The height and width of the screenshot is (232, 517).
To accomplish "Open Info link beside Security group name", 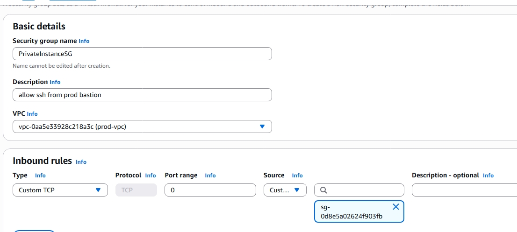I will (84, 41).
